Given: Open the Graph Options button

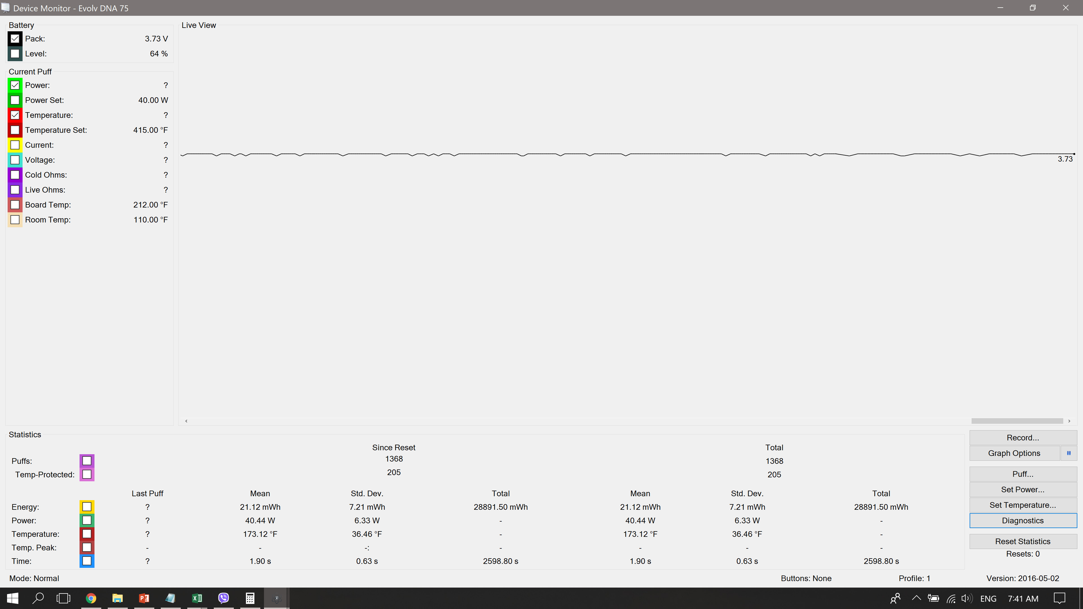Looking at the screenshot, I should coord(1014,453).
